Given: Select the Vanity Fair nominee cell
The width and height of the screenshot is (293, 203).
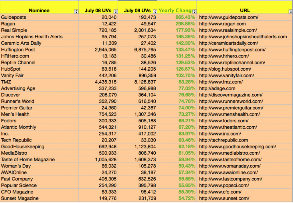Looking at the screenshot, I should point(12,75).
